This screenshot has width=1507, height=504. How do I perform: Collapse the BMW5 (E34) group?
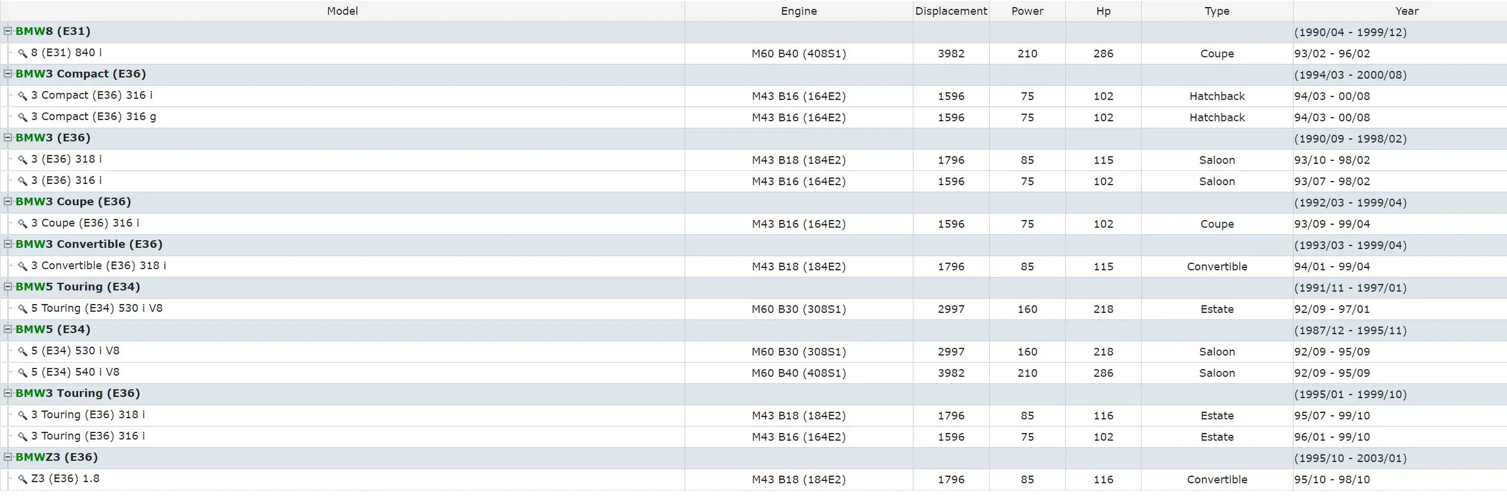(x=8, y=329)
